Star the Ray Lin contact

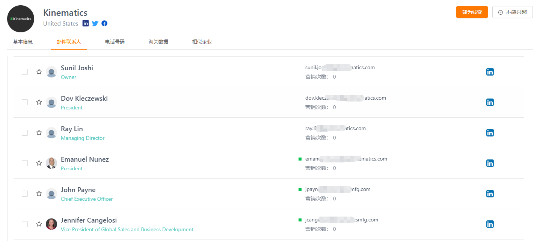(x=39, y=133)
